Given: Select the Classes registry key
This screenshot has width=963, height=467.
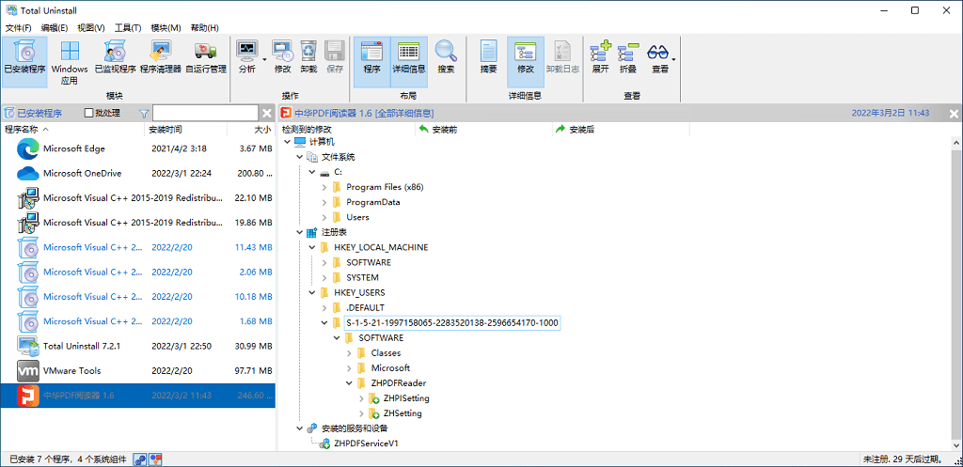Looking at the screenshot, I should click(x=386, y=353).
